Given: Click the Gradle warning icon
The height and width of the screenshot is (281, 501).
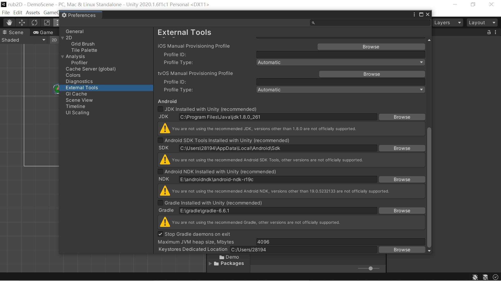Looking at the screenshot, I should point(165,222).
